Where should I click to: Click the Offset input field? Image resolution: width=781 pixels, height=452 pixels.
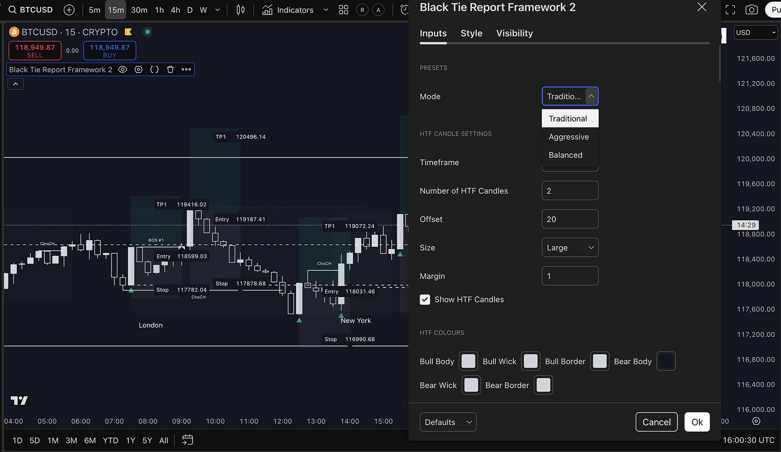coord(570,219)
